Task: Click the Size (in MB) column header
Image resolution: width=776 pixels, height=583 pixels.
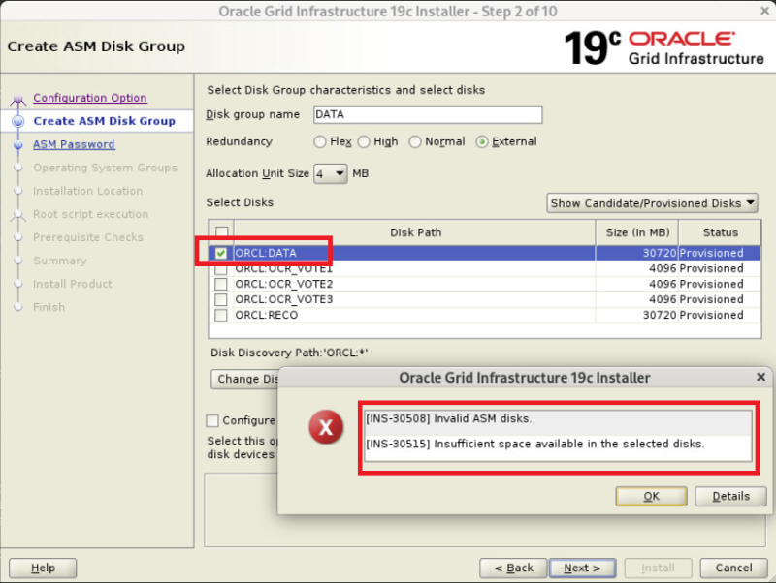Action: 637,232
